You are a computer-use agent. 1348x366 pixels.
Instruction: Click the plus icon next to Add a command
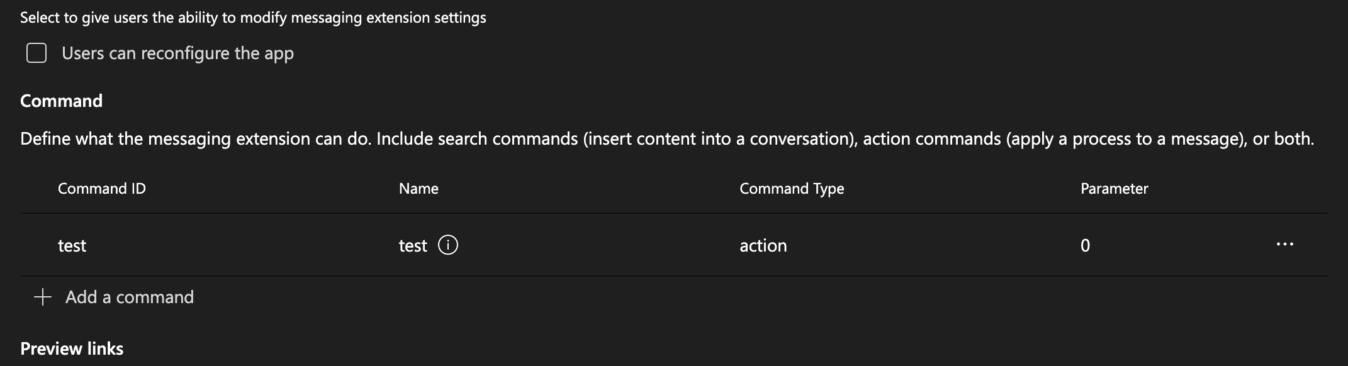pyautogui.click(x=42, y=296)
